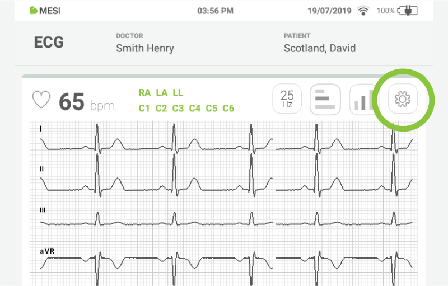Tap the C6 chest electrode indicator
Viewport: 448px width, 286px height.
click(x=228, y=108)
